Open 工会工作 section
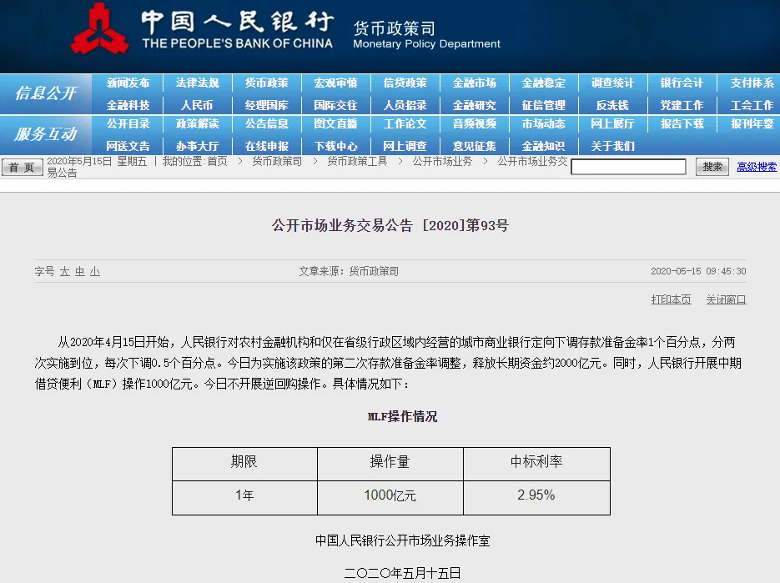The image size is (780, 583). [752, 105]
